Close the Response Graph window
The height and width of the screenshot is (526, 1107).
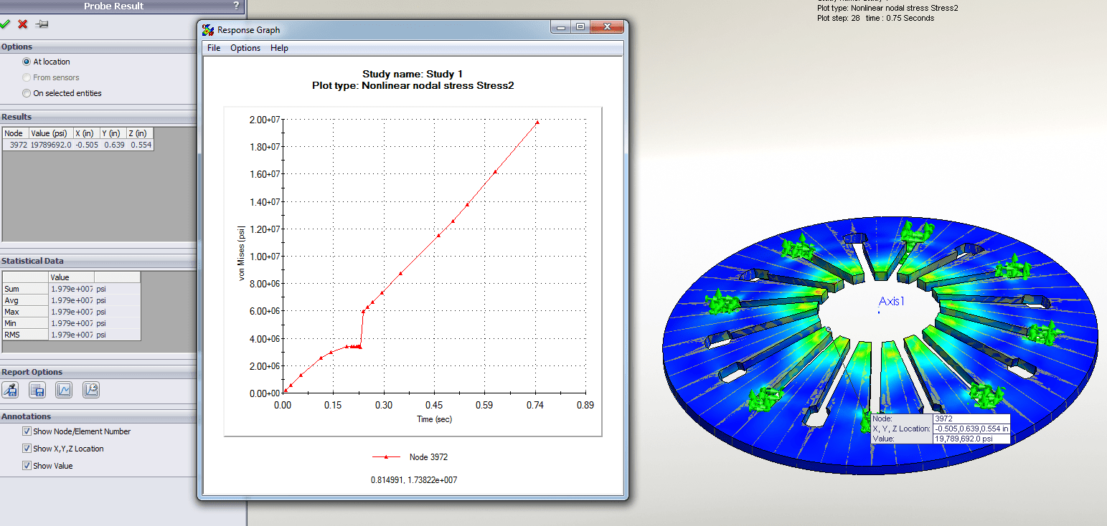tap(607, 27)
